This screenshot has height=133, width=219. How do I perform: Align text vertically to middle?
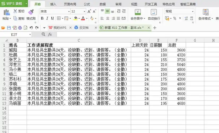click(x=107, y=11)
